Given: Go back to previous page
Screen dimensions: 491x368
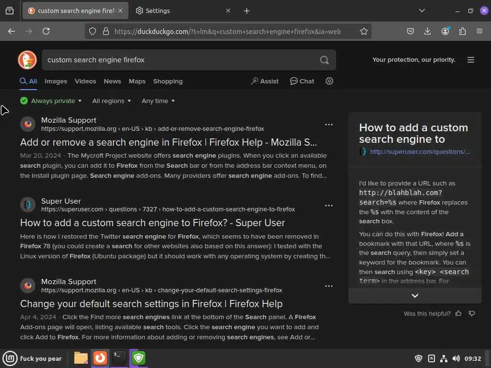Looking at the screenshot, I should (12, 31).
